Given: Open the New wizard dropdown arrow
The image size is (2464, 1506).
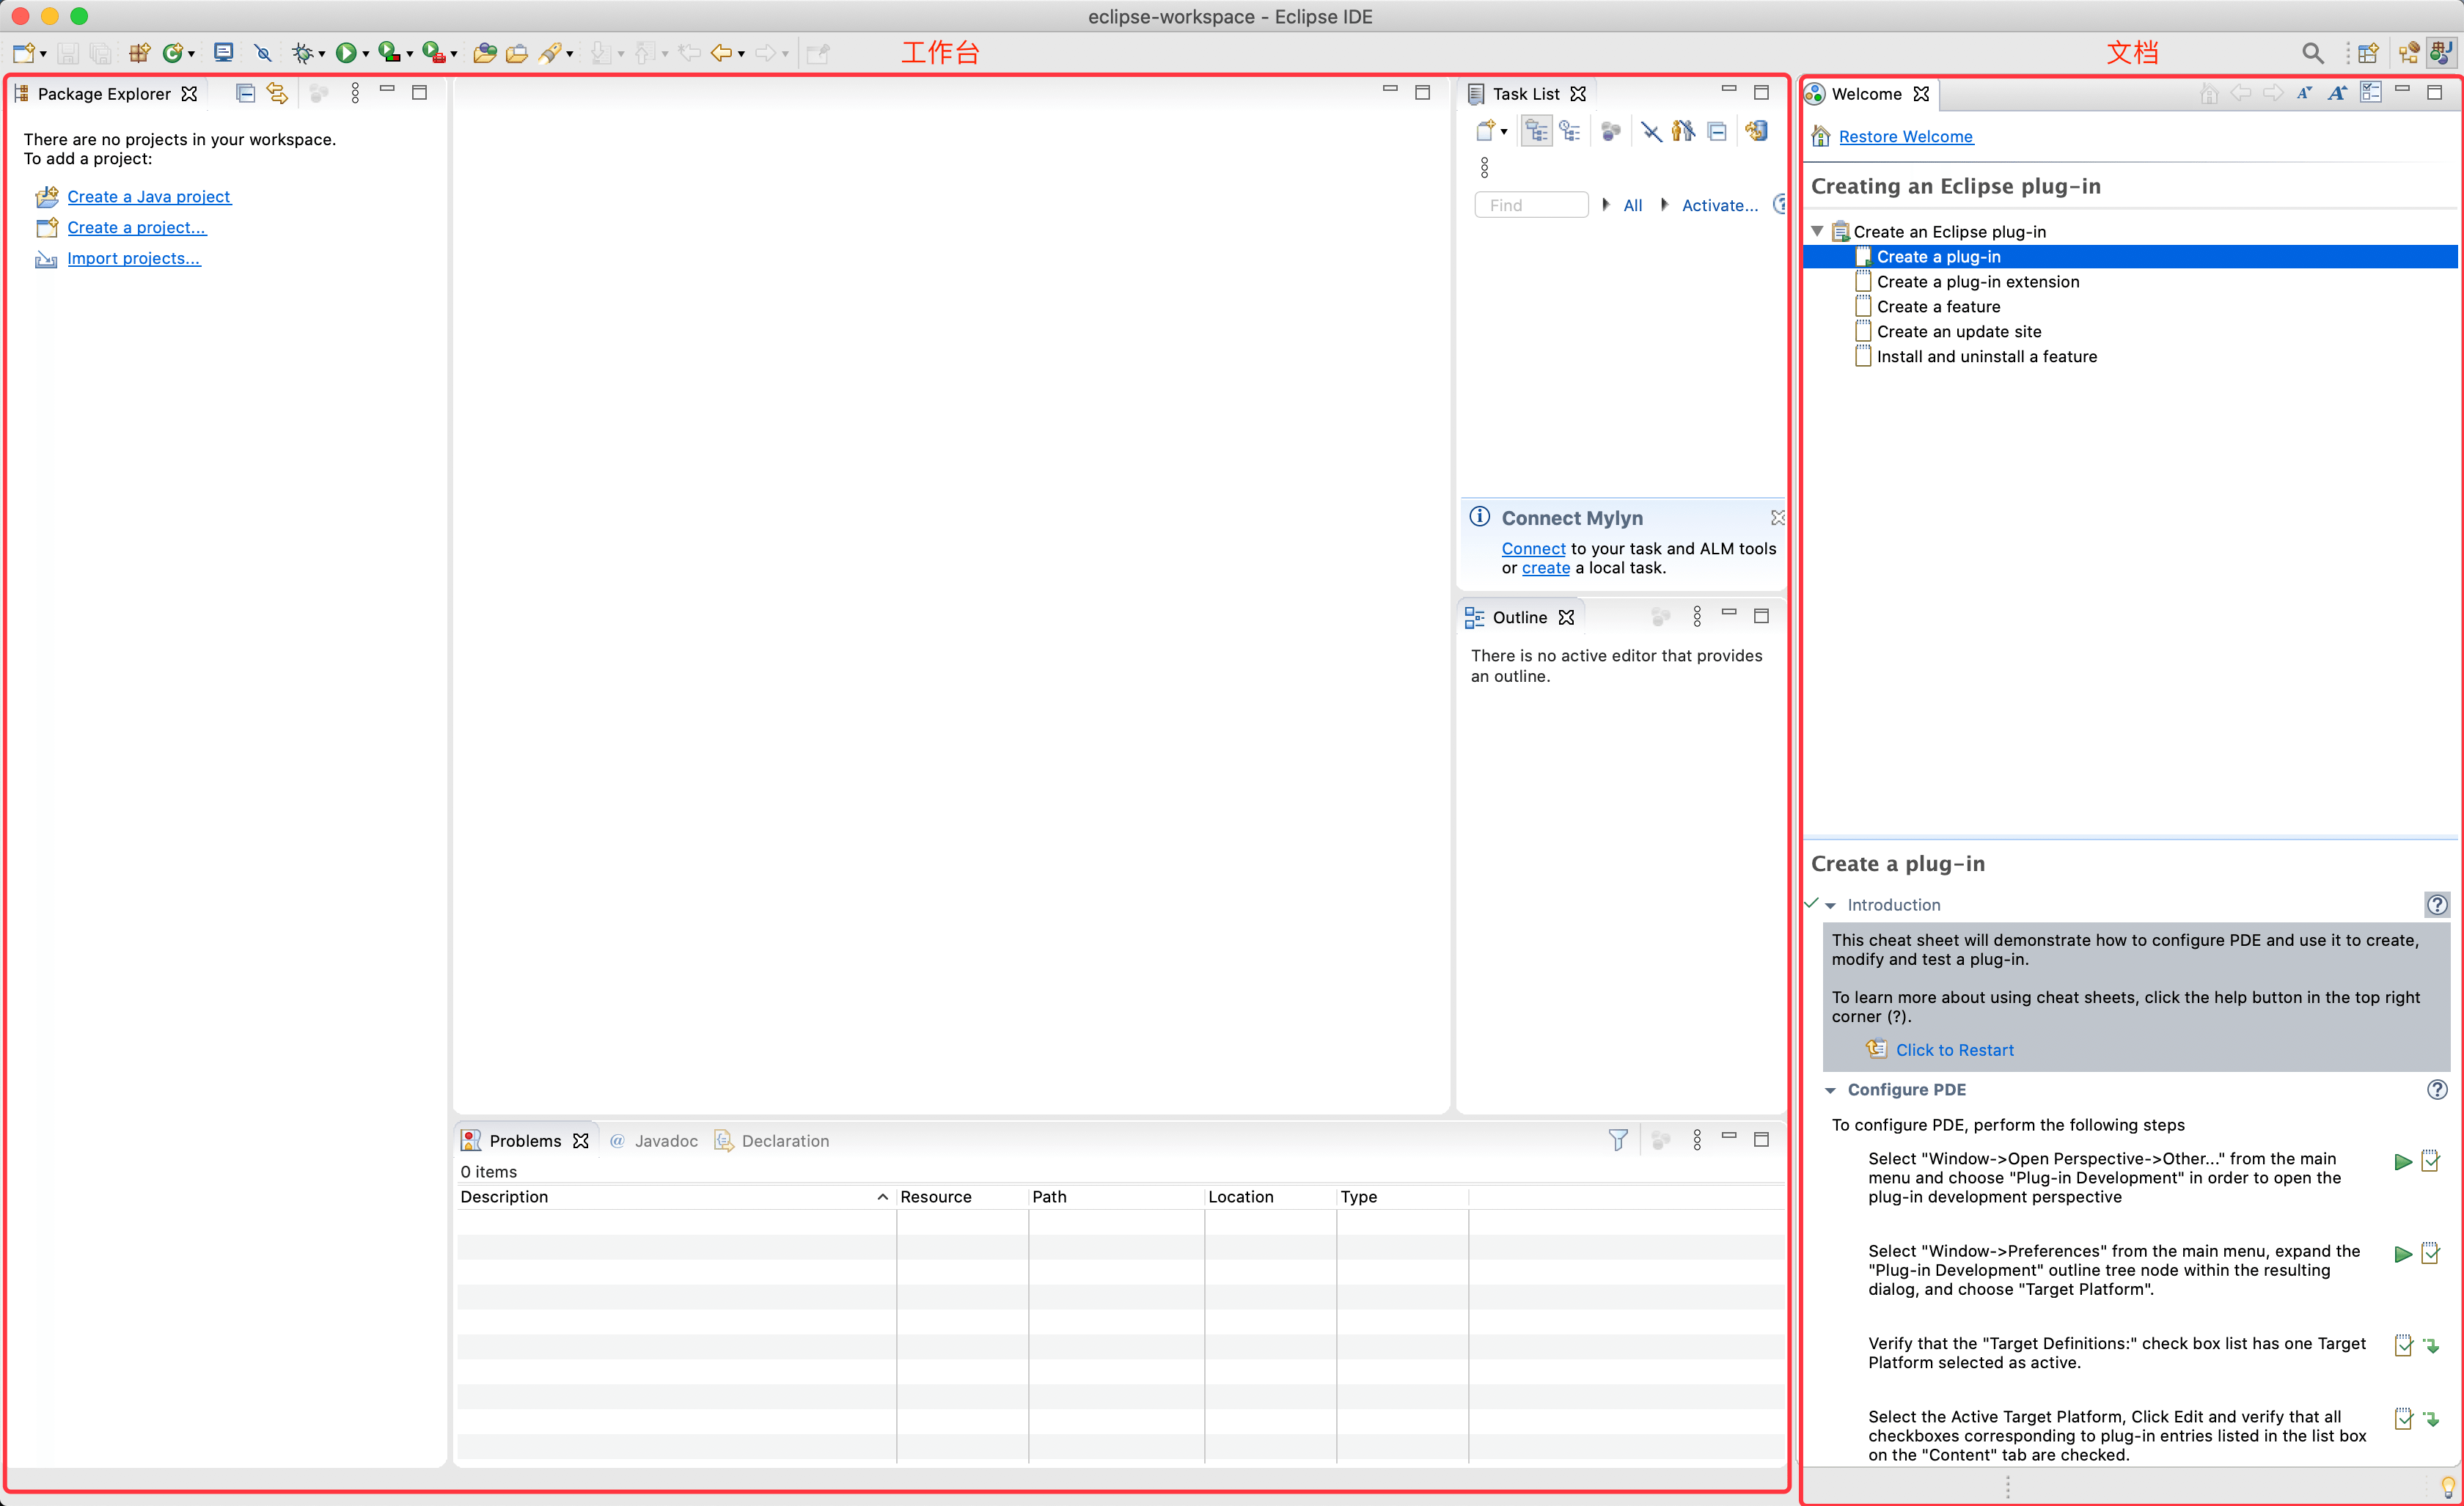Looking at the screenshot, I should [43, 54].
